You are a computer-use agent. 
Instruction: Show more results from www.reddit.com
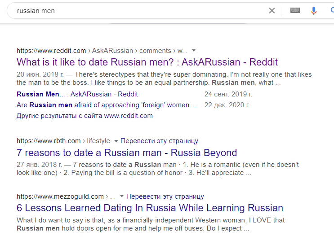tap(85, 116)
